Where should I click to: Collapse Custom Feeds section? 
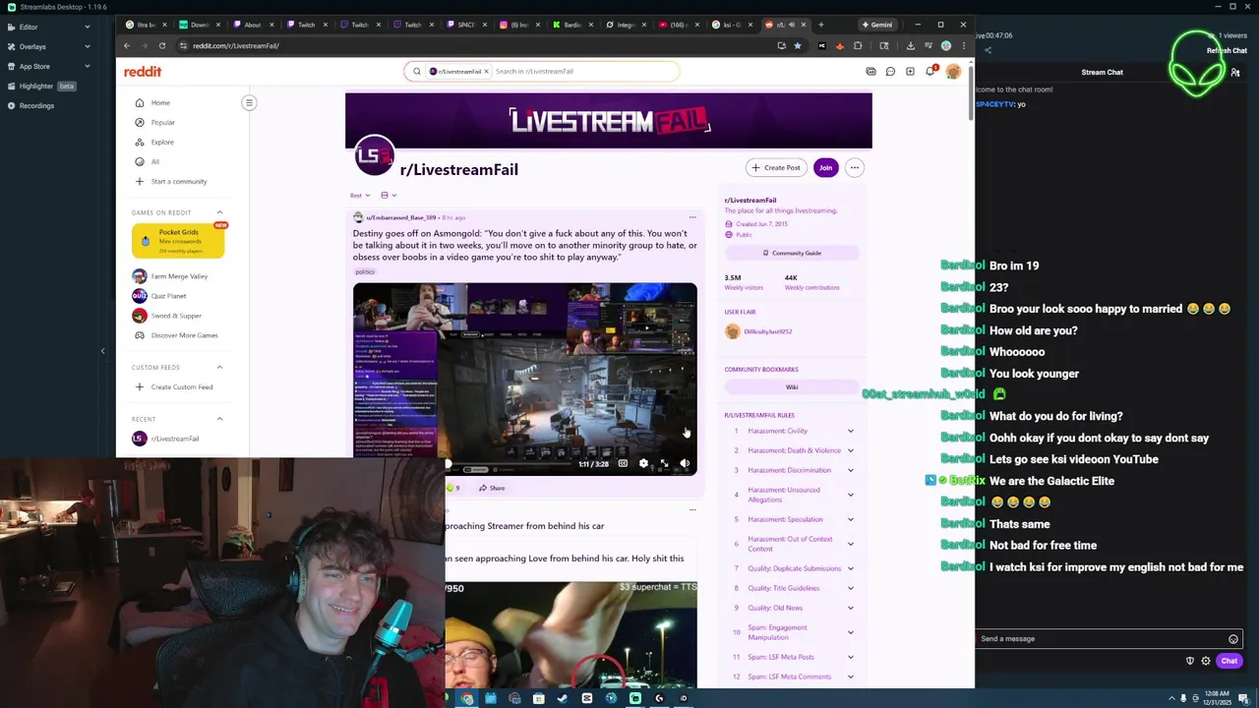pyautogui.click(x=219, y=367)
